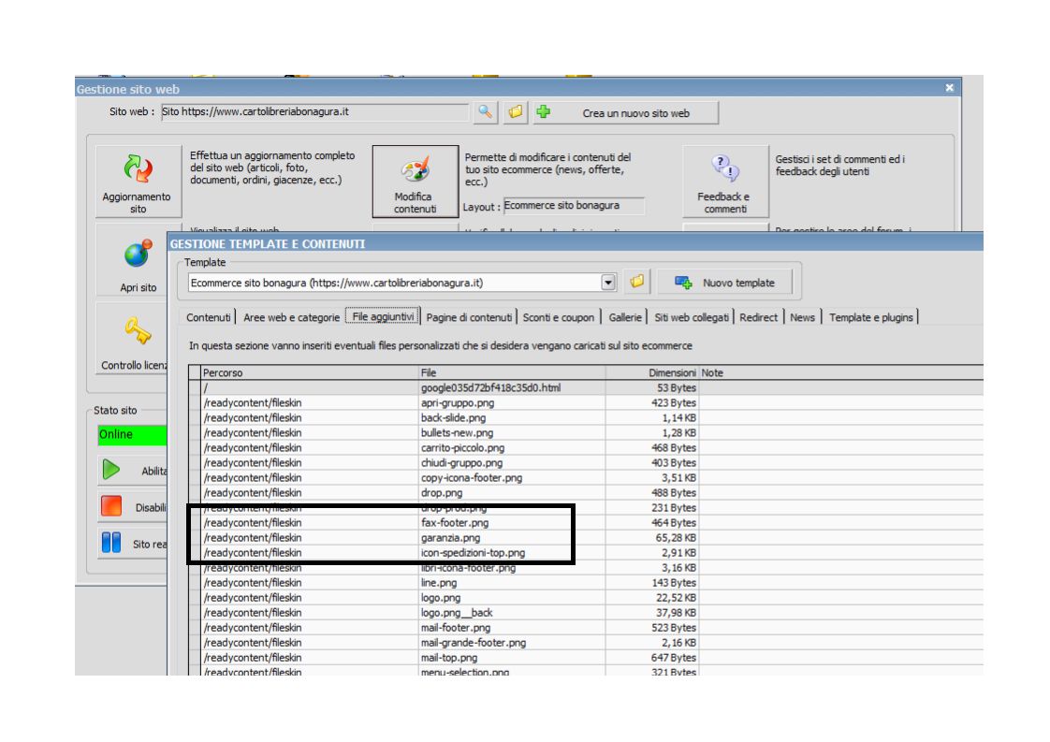Sort by the Percorso column header
Image resolution: width=1050 pixels, height=742 pixels.
coord(310,373)
